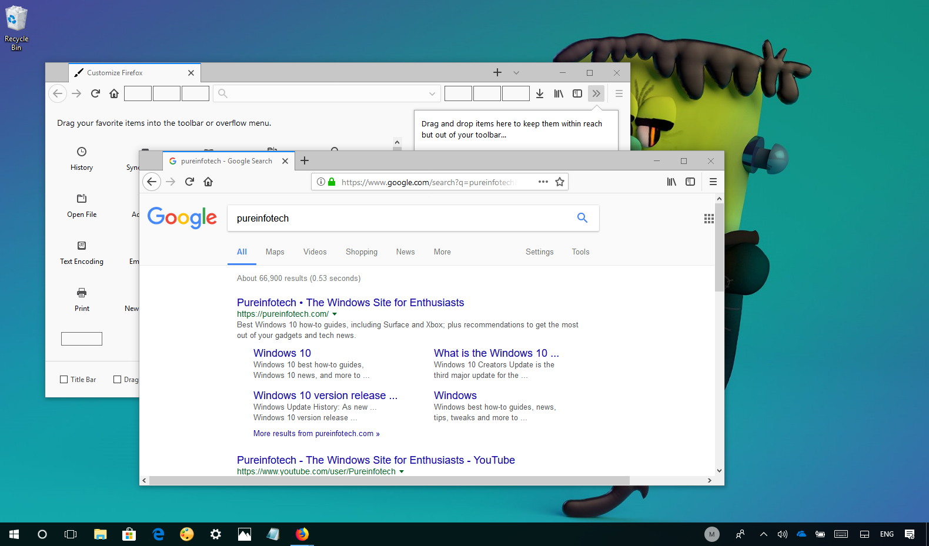Enable the Title Bar checkbox
This screenshot has width=929, height=546.
(64, 380)
